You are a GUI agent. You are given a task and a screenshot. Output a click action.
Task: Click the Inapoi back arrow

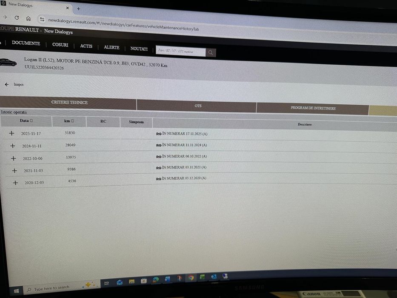click(6, 84)
